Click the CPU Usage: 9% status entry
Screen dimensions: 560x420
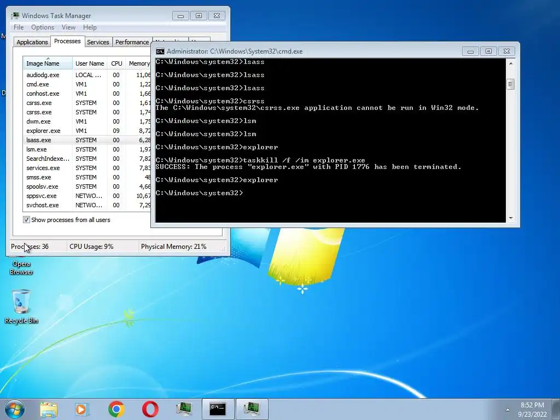91,247
